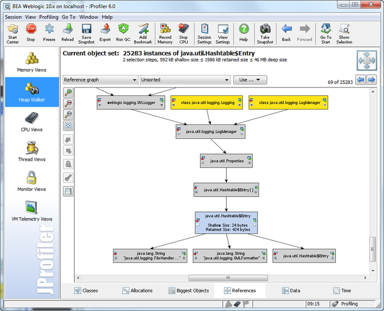
Task: Switch to the Allocations tab
Action: coord(138,290)
